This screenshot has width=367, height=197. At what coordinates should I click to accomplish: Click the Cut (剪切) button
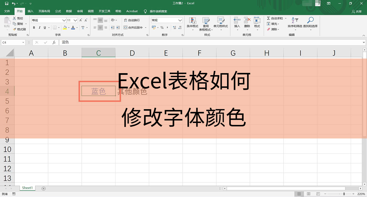pos(18,18)
